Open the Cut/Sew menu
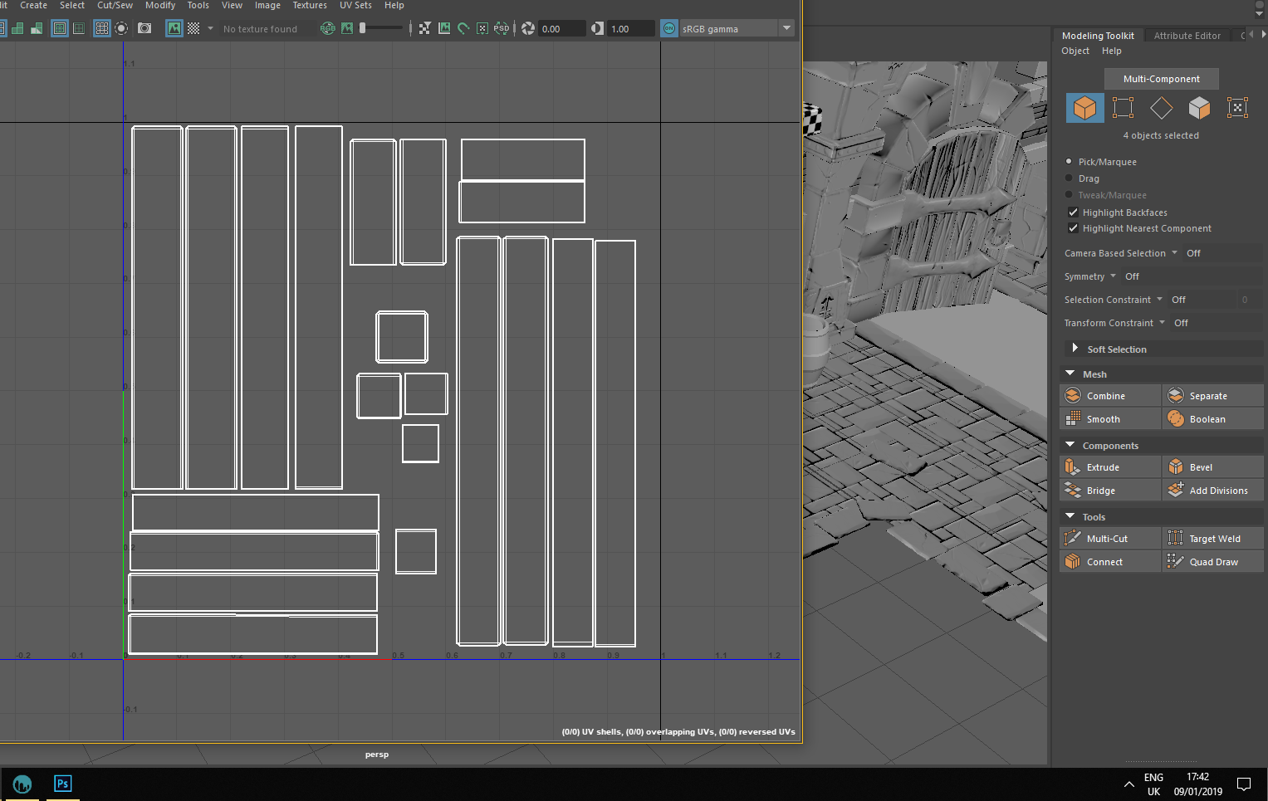 (115, 5)
